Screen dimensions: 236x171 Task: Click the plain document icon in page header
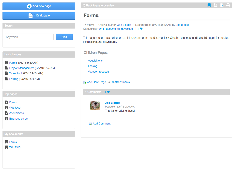[x=215, y=5]
